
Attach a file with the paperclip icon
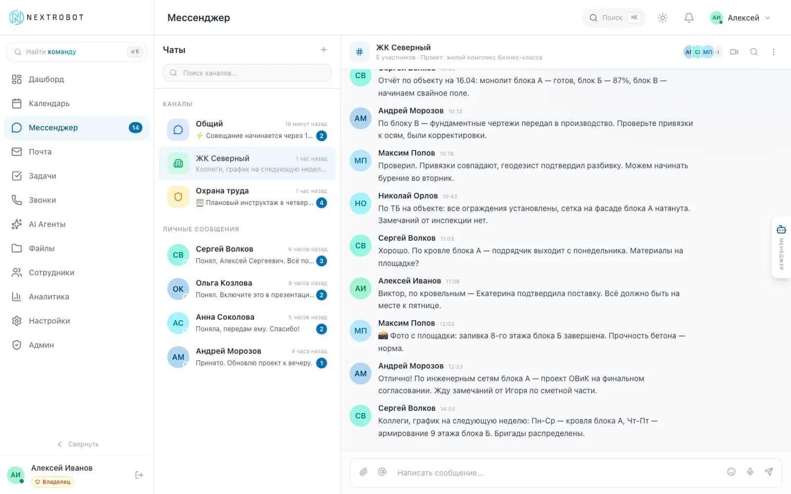coord(363,472)
